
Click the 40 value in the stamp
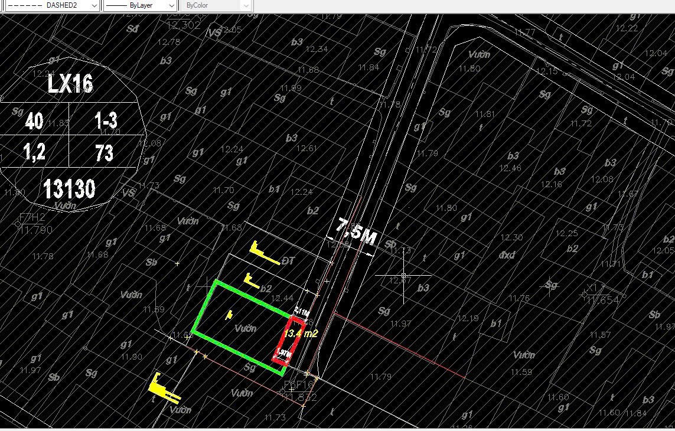34,122
